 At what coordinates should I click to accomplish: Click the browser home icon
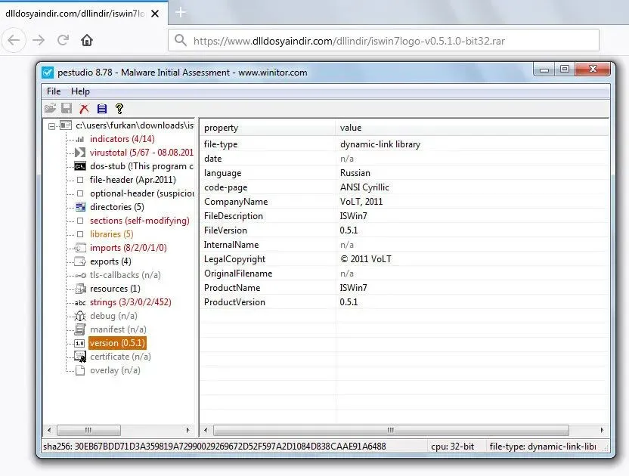click(88, 40)
